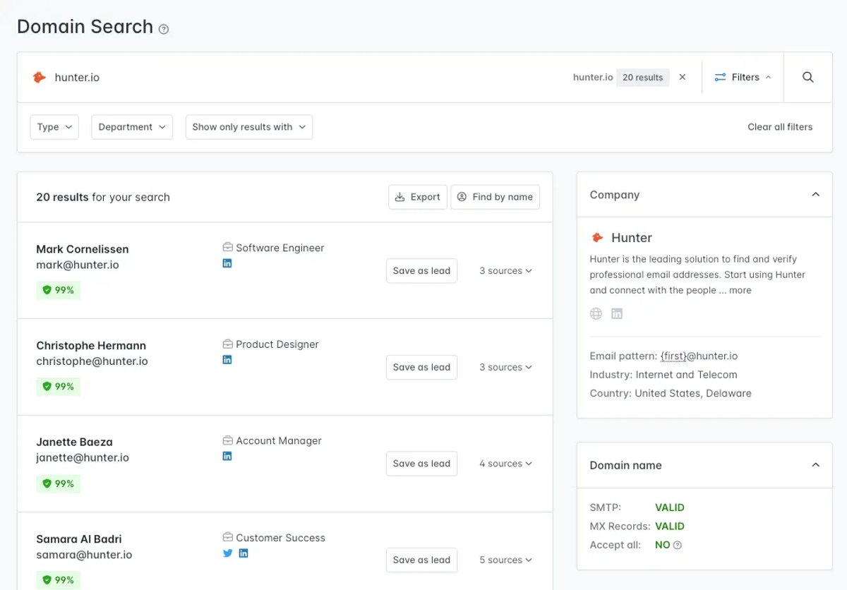Click the SMTP VALID status

670,507
